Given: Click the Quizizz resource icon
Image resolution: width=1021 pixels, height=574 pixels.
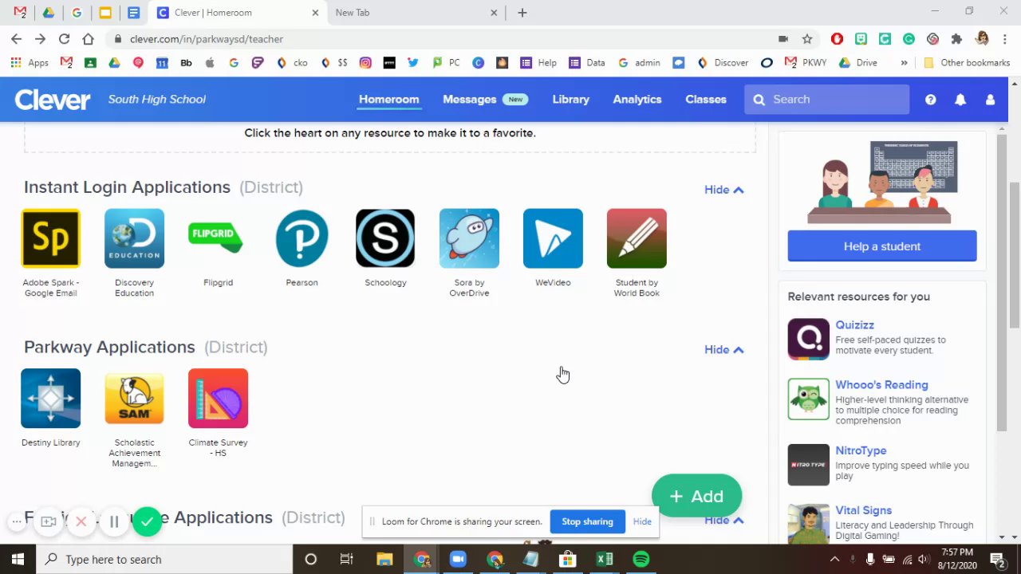Looking at the screenshot, I should [808, 339].
